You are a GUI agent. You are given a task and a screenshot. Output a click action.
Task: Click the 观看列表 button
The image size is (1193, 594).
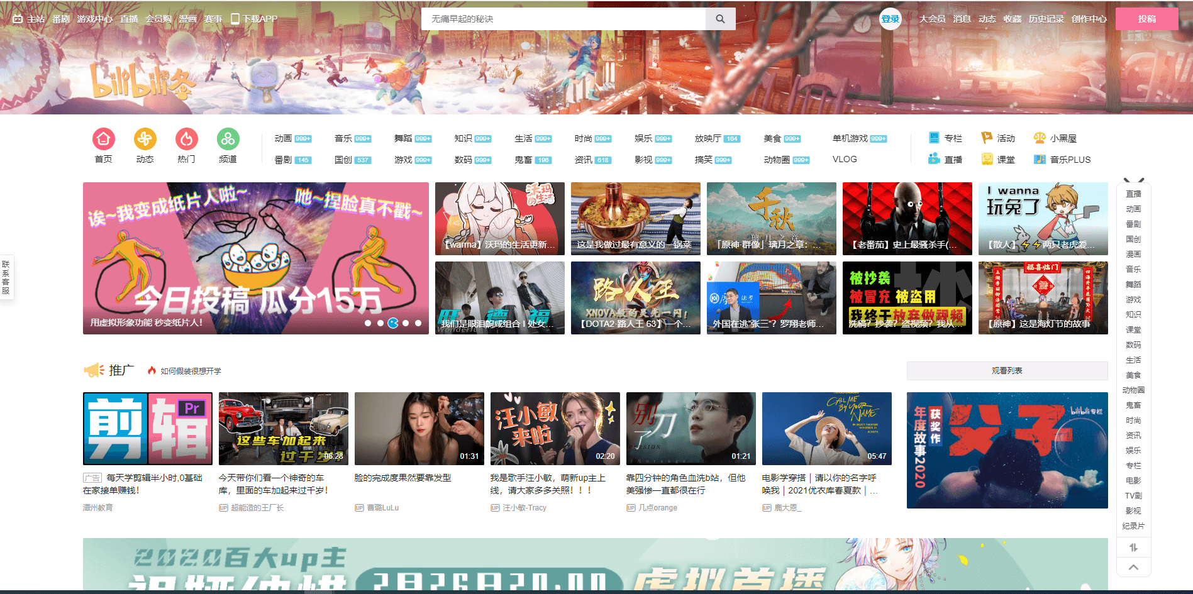[1007, 371]
